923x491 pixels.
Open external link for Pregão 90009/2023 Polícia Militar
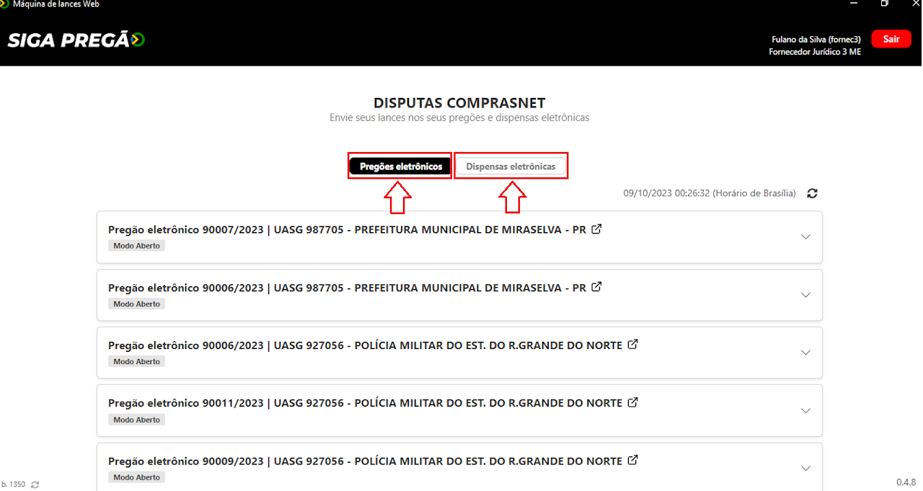[x=632, y=460]
